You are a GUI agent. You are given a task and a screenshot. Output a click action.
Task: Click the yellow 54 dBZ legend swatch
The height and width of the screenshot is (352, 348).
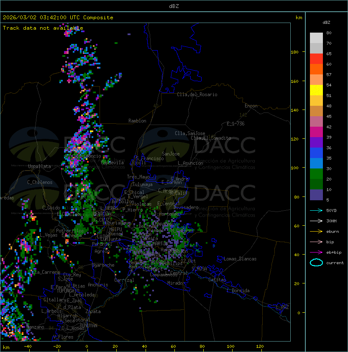click(x=316, y=90)
